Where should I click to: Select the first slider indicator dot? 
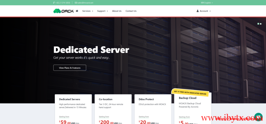pos(258,24)
